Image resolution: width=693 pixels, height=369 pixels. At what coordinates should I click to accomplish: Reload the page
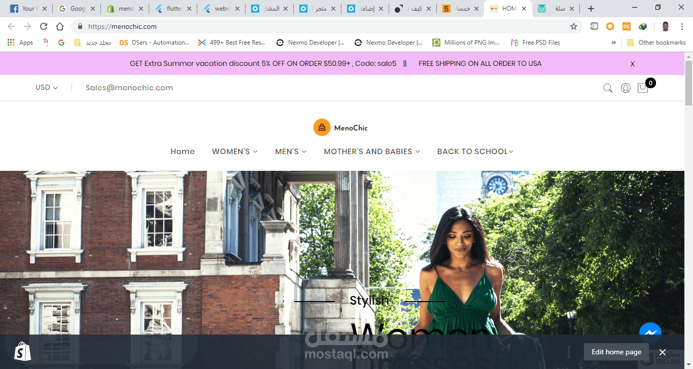click(44, 26)
